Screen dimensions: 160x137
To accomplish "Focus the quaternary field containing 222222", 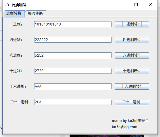I will coord(73,40).
